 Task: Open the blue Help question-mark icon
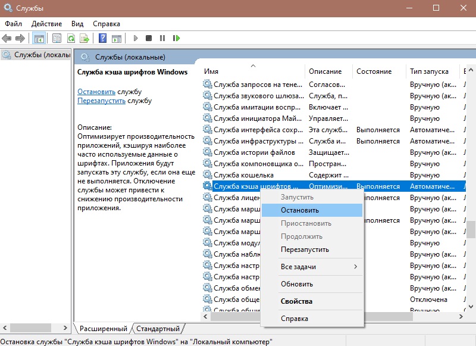tap(102, 38)
